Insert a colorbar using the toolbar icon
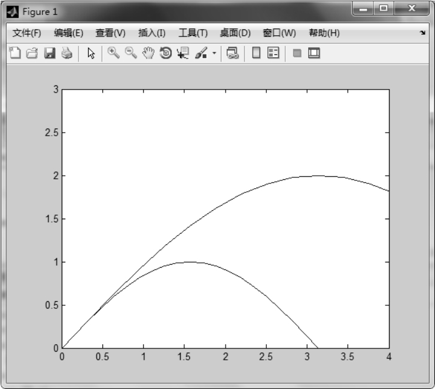The height and width of the screenshot is (389, 435). [x=256, y=53]
